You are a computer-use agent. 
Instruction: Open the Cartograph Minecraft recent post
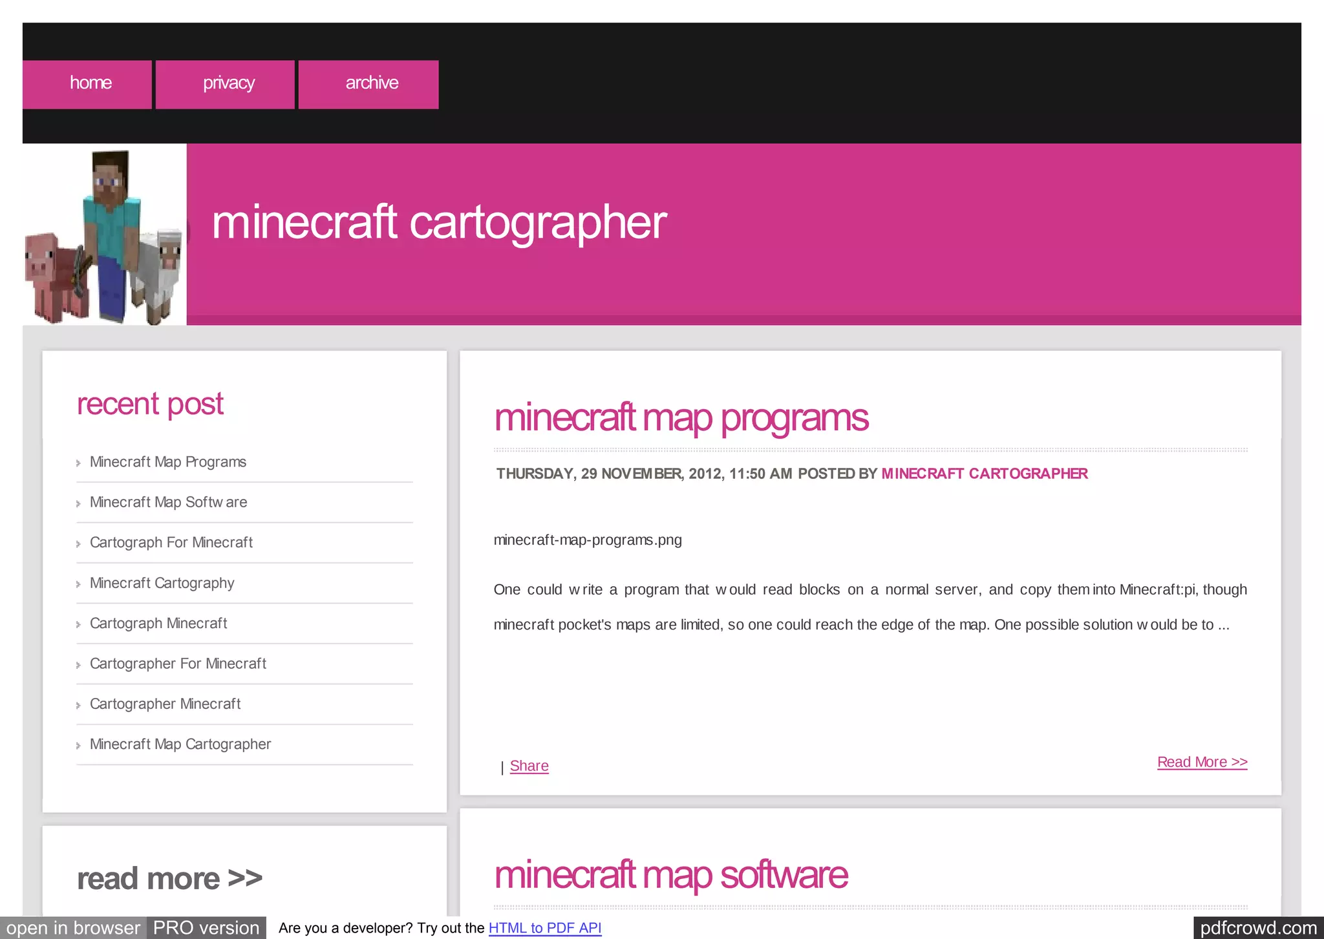pos(158,624)
